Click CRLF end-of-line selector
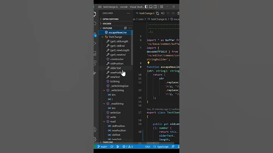This screenshot has width=273, height=153. (x=147, y=147)
